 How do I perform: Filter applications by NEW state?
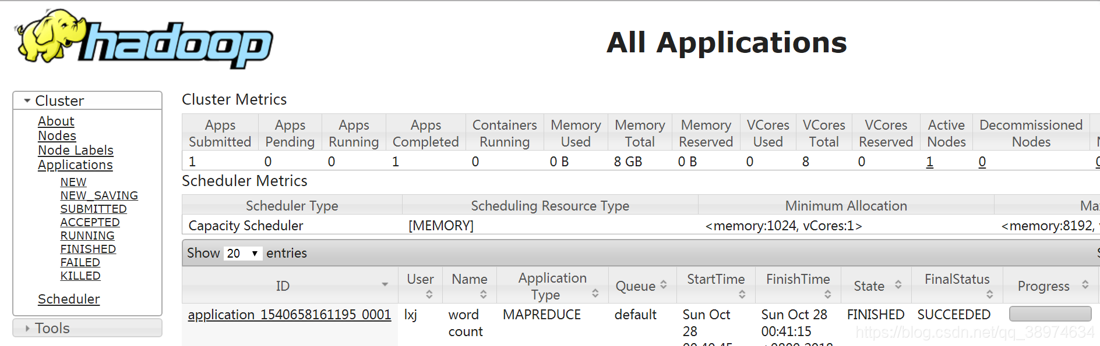[73, 182]
